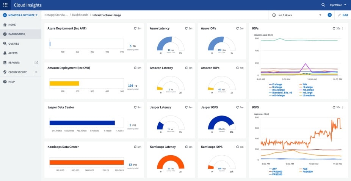This screenshot has width=351, height=181.
Task: Open Help in sidebar
Action: tap(20, 82)
